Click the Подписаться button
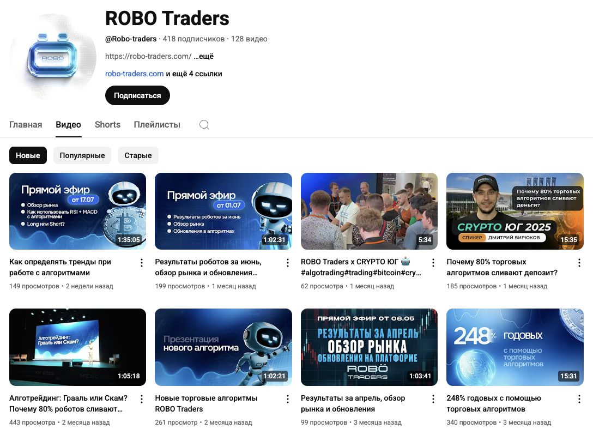Screen dimensions: 593x435 pos(137,95)
